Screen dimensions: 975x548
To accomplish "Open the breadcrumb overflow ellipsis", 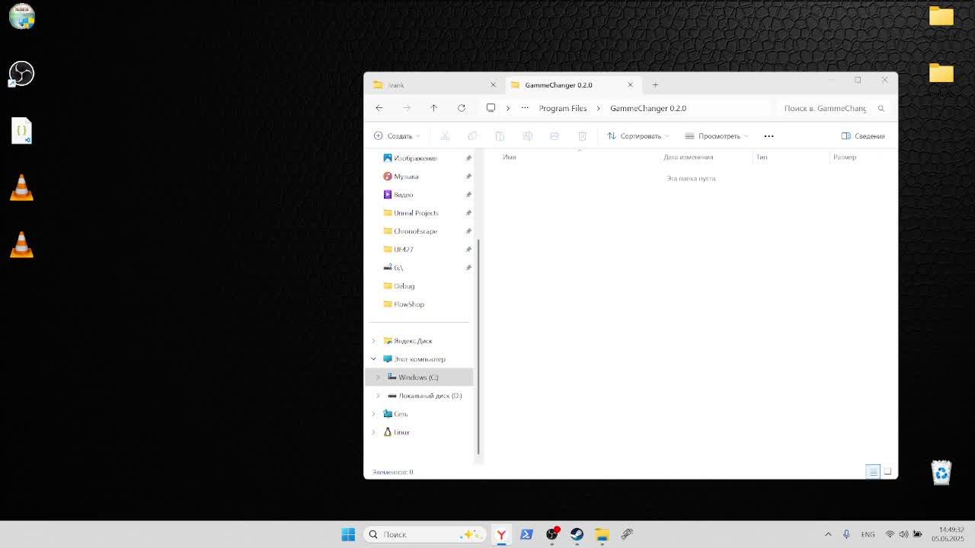I will [525, 108].
